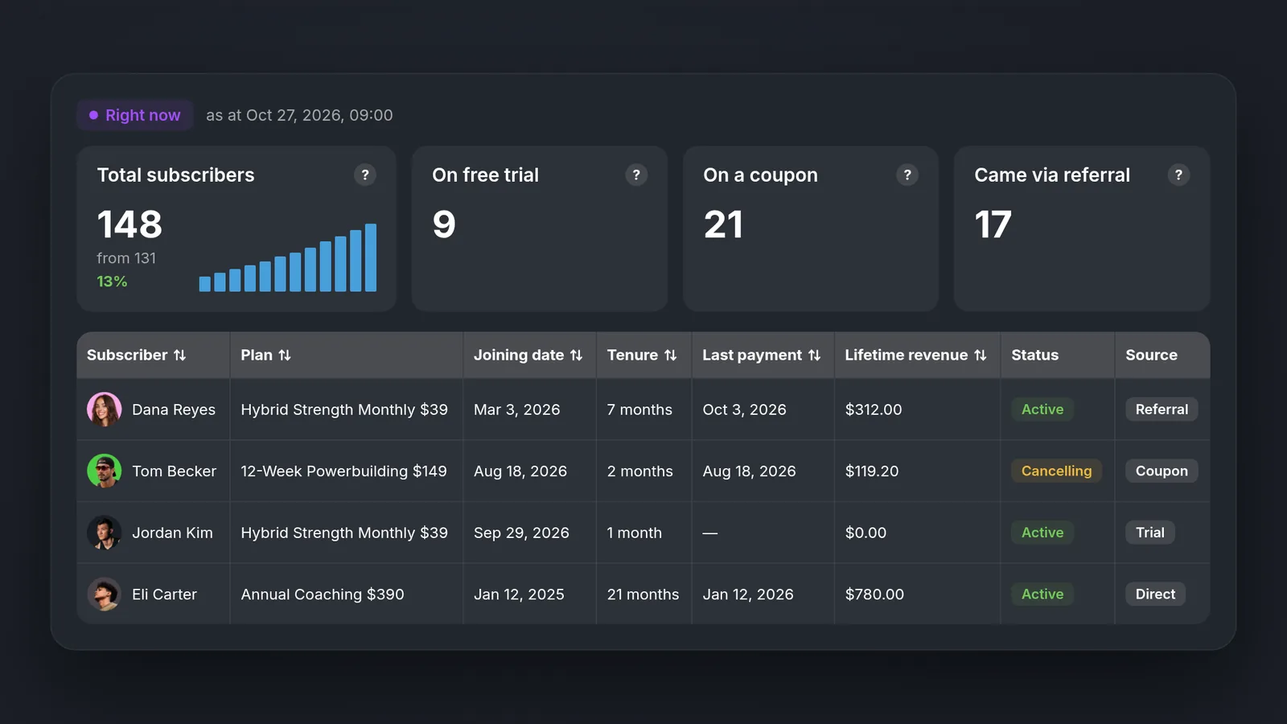Click Dana Reyes Active status badge
Viewport: 1287px width, 724px height.
click(1042, 409)
